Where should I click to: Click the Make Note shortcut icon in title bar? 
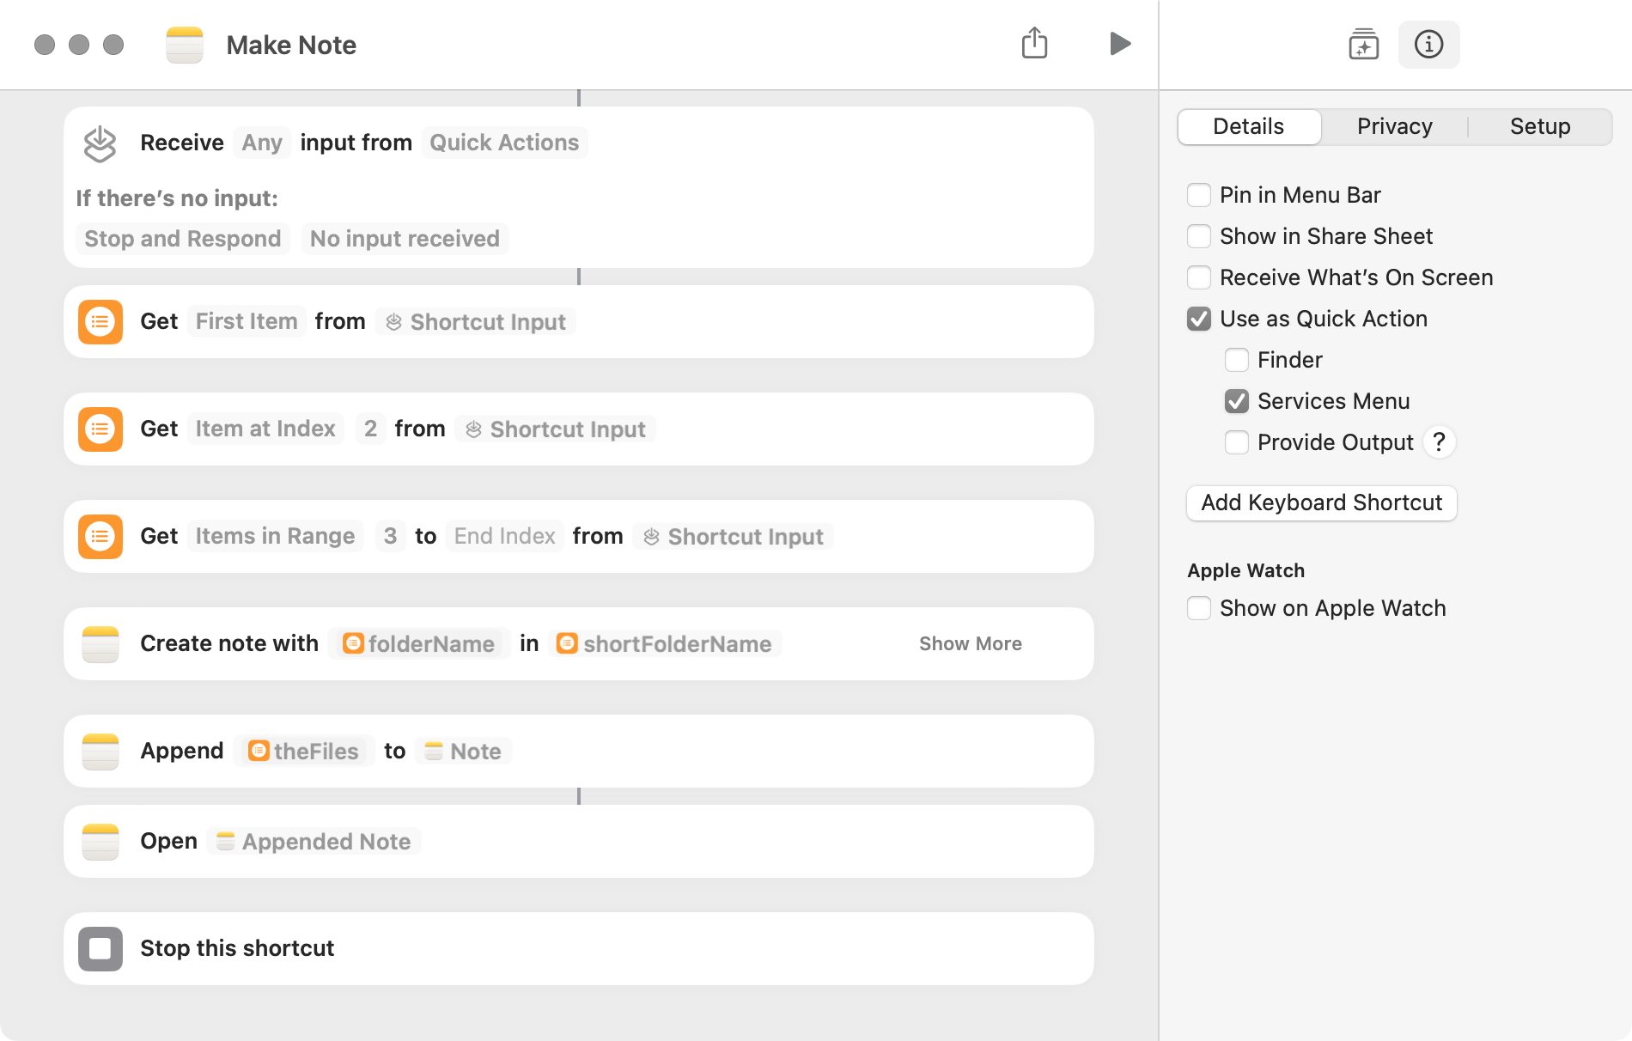tap(185, 45)
